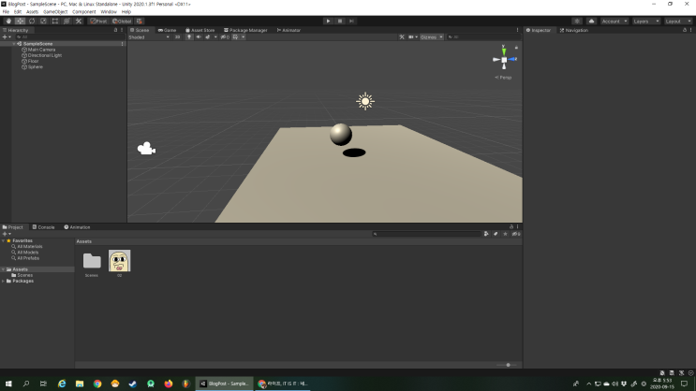
Task: Open the Layout dropdown
Action: click(x=678, y=21)
